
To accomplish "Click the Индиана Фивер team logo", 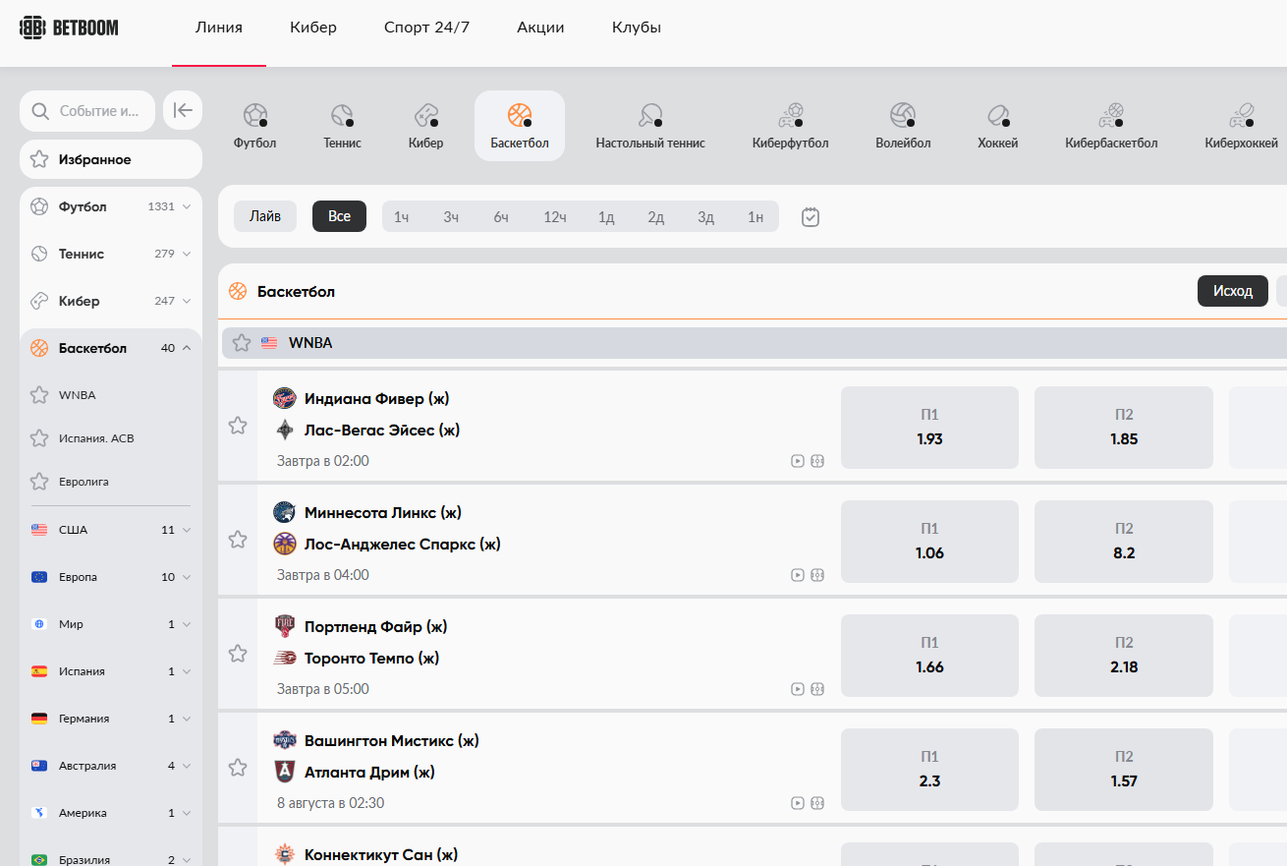I will [285, 398].
